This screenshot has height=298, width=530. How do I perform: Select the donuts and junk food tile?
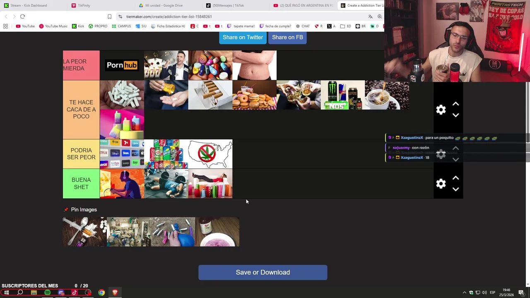[255, 95]
